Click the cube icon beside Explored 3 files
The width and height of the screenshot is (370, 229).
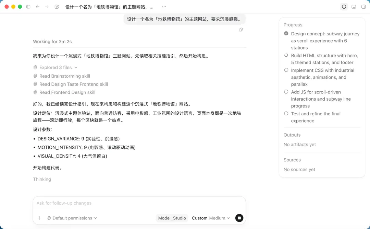(35, 67)
